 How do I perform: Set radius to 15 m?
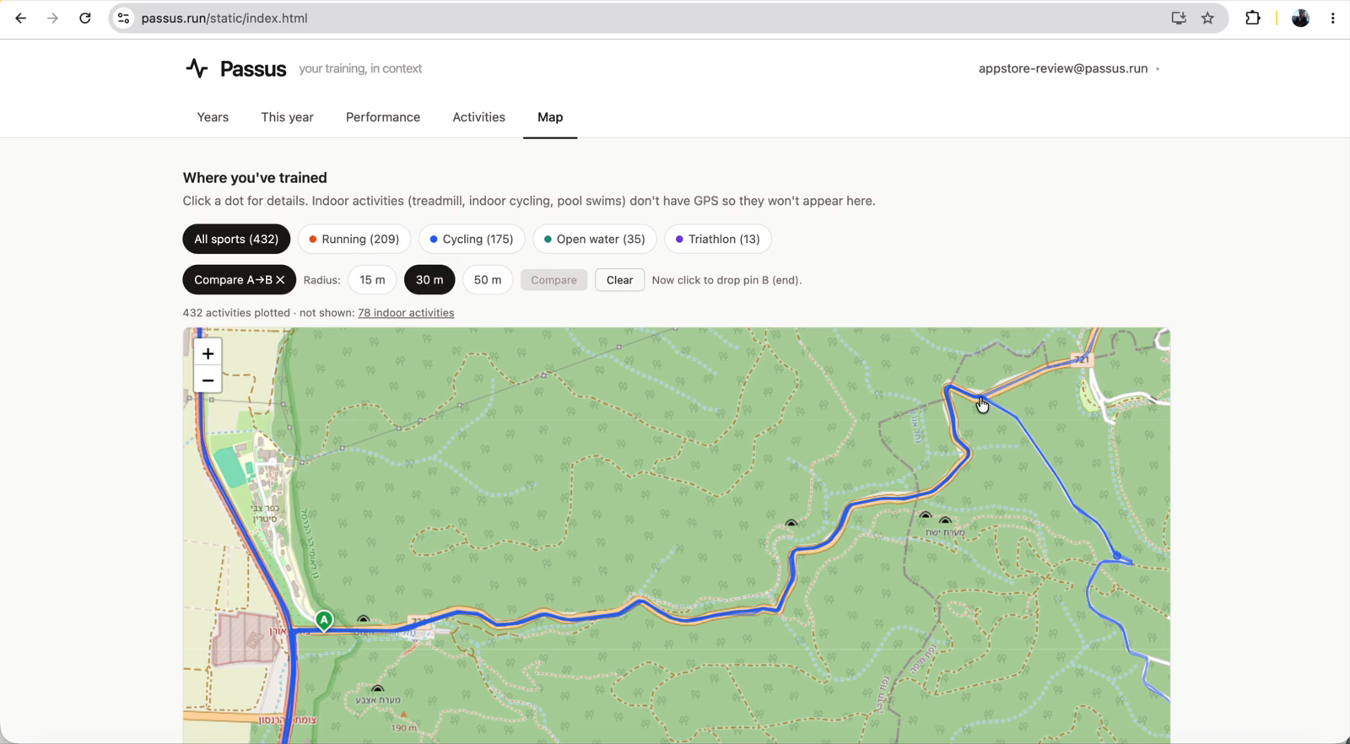372,280
